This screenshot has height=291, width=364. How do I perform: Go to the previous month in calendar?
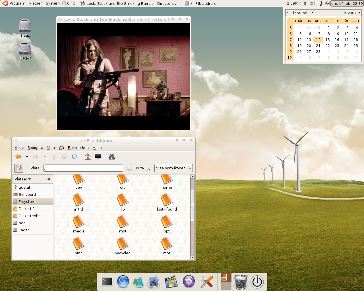(x=288, y=13)
